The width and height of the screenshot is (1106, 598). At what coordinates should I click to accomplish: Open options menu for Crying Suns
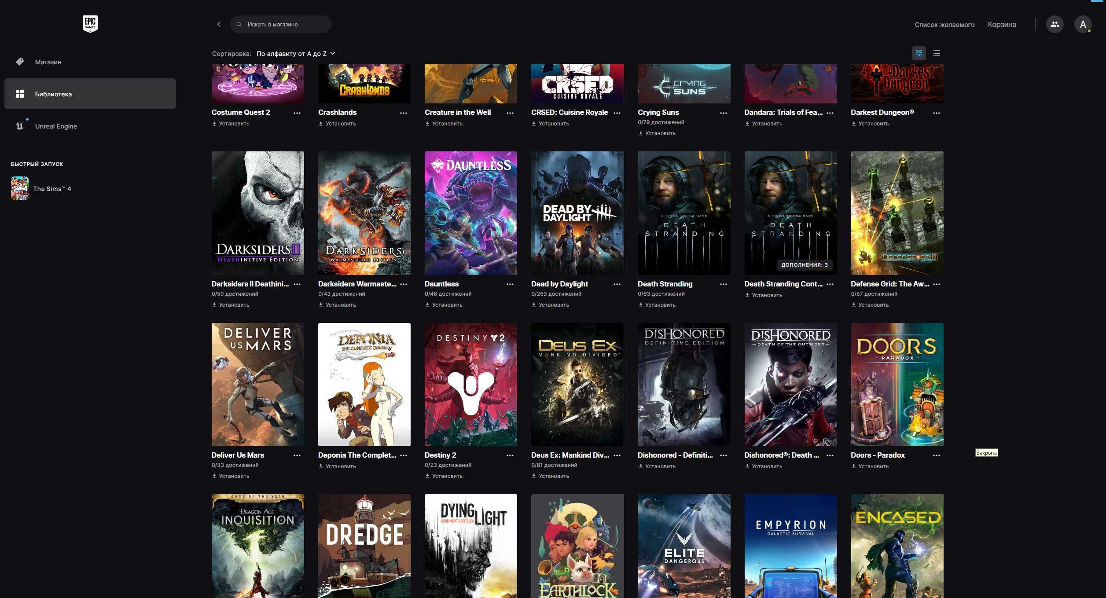tap(724, 113)
